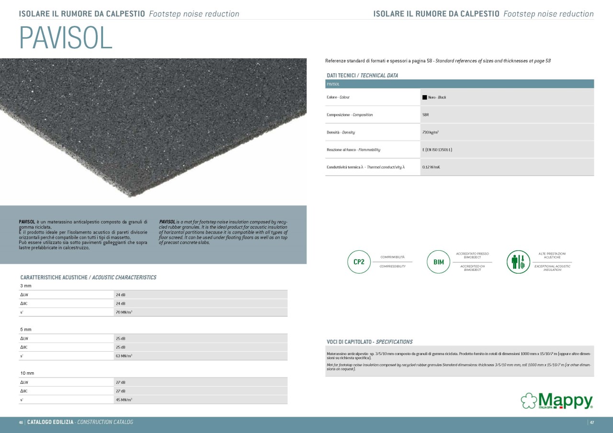
Task: Click the black colour swatch square
Action: point(424,97)
